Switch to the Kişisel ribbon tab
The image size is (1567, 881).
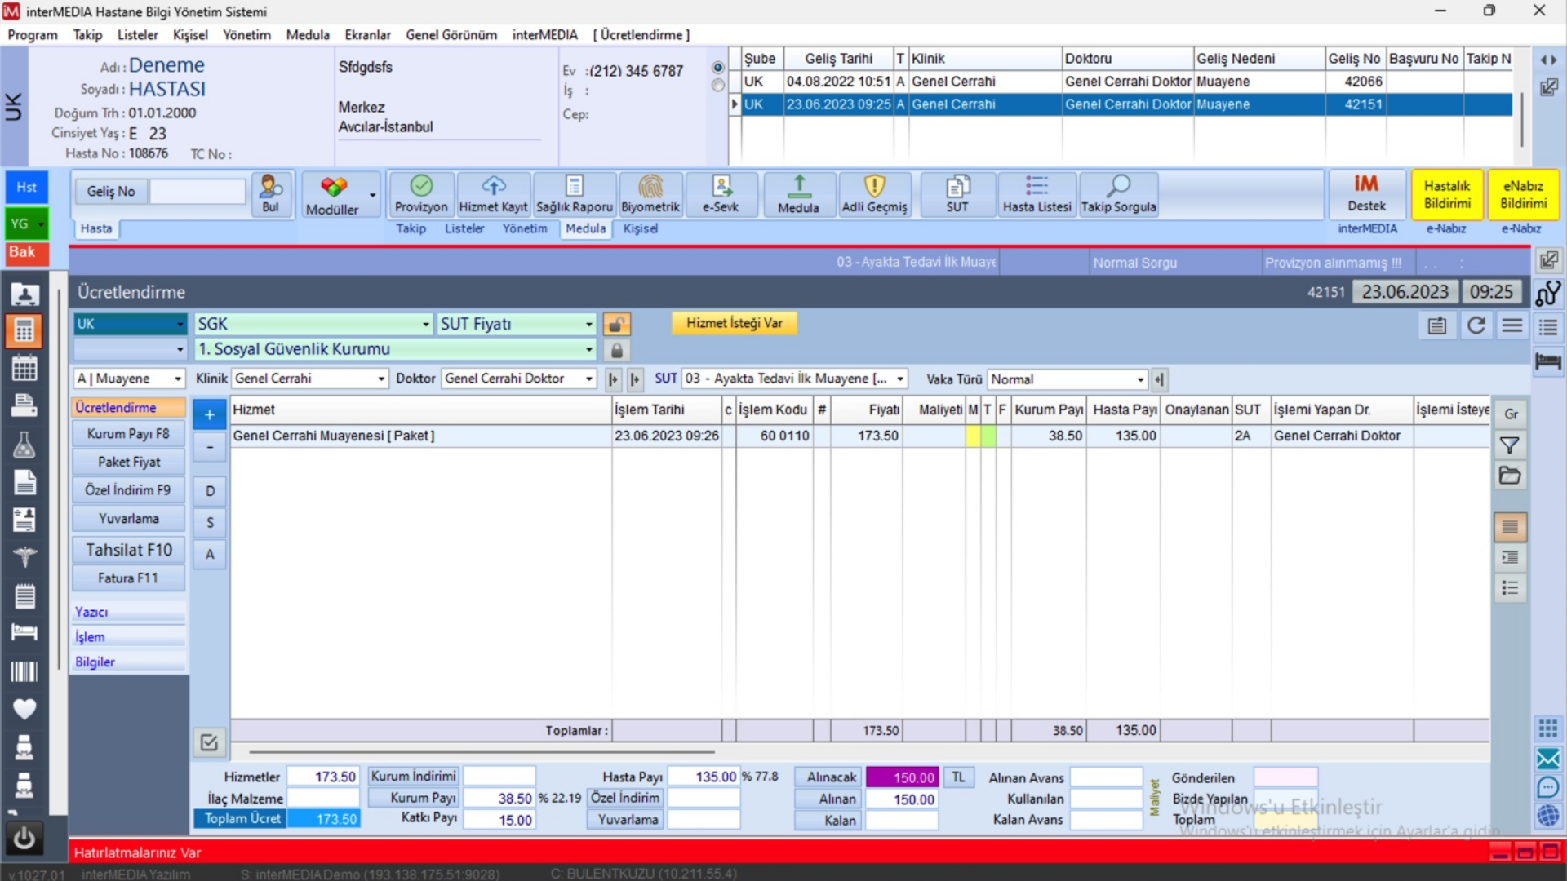pyautogui.click(x=640, y=229)
